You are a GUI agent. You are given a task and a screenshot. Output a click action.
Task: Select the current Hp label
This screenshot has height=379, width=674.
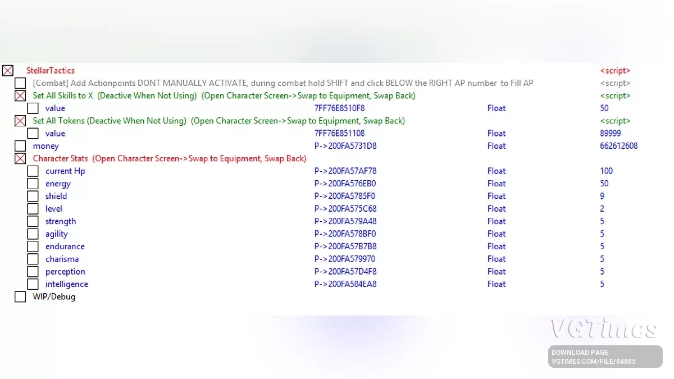[65, 171]
